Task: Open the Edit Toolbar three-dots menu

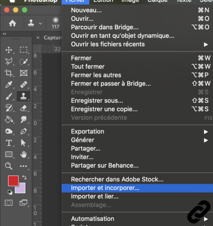Action: click(x=24, y=166)
